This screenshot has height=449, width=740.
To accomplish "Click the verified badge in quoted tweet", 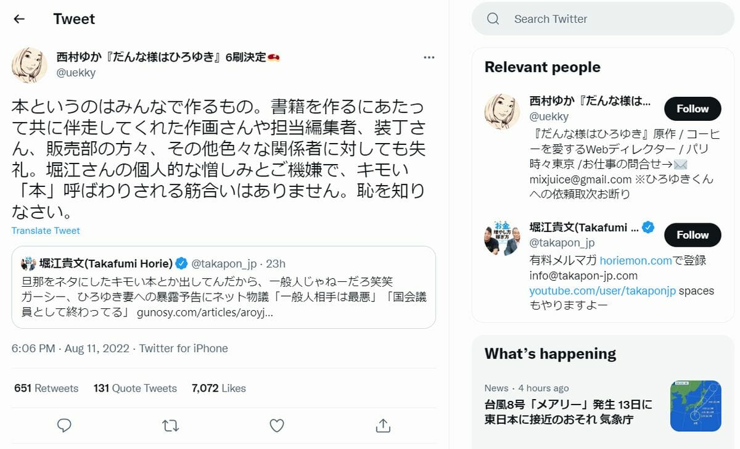I will coord(181,264).
